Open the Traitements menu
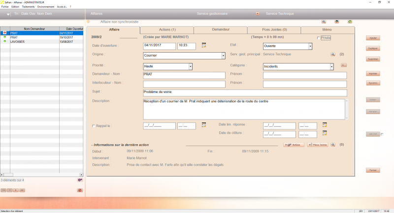Image resolution: width=394 pixels, height=213 pixels. pos(28,7)
